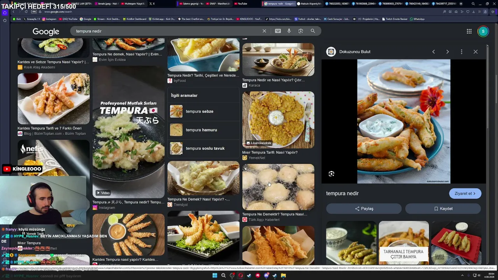Open the Instagram 'Profesyonel Mutfak Sırları' video thumbnail
Viewport: 498px width, 280px height.
(x=129, y=132)
